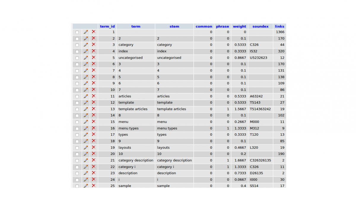Viewport: 356px width, 200px height.
Task: Delete the 'category i' row
Action: 93,167
